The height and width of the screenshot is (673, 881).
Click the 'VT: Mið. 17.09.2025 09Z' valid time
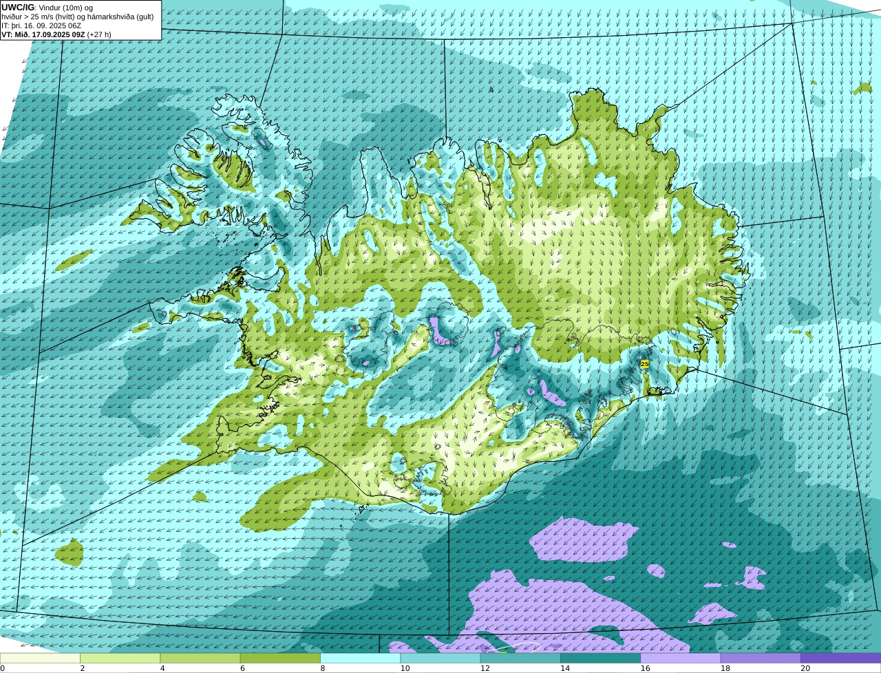point(43,34)
